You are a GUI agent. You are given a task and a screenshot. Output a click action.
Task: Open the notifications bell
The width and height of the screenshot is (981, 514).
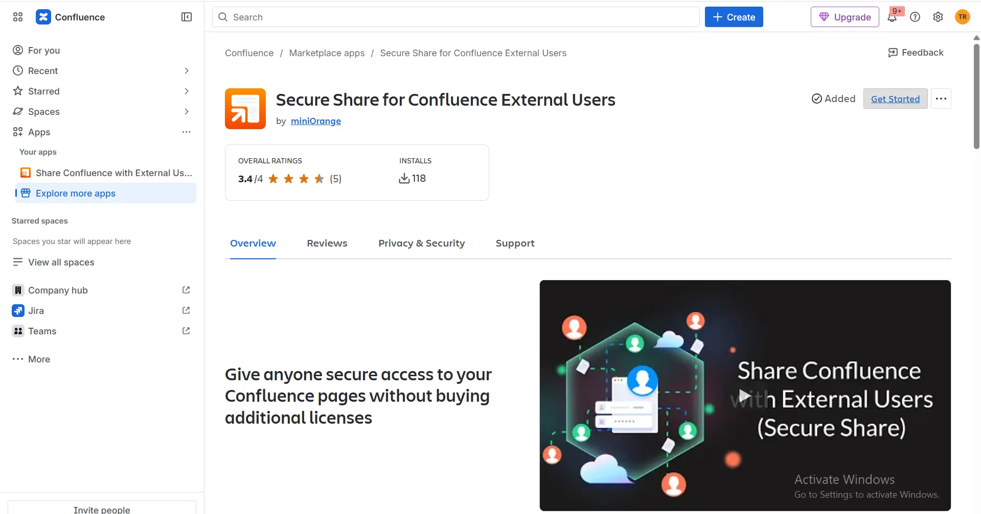point(892,17)
